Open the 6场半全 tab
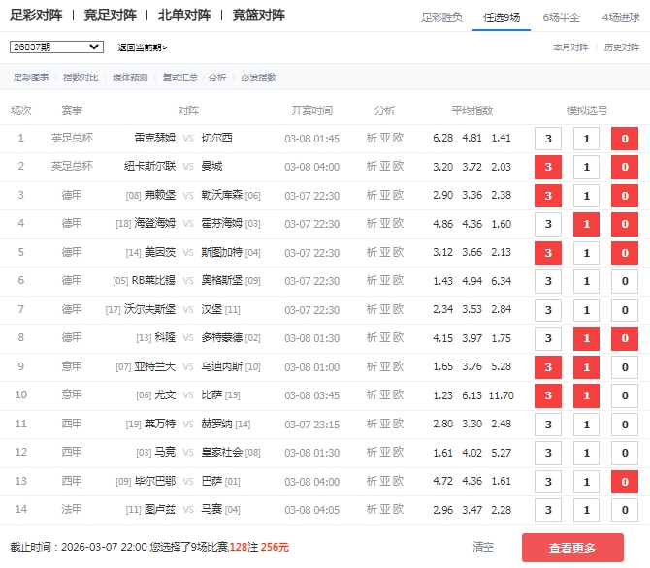This screenshot has height=568, width=650. (562, 17)
